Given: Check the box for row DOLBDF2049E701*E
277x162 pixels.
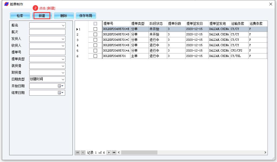Looking at the screenshot, I should [x=95, y=29].
